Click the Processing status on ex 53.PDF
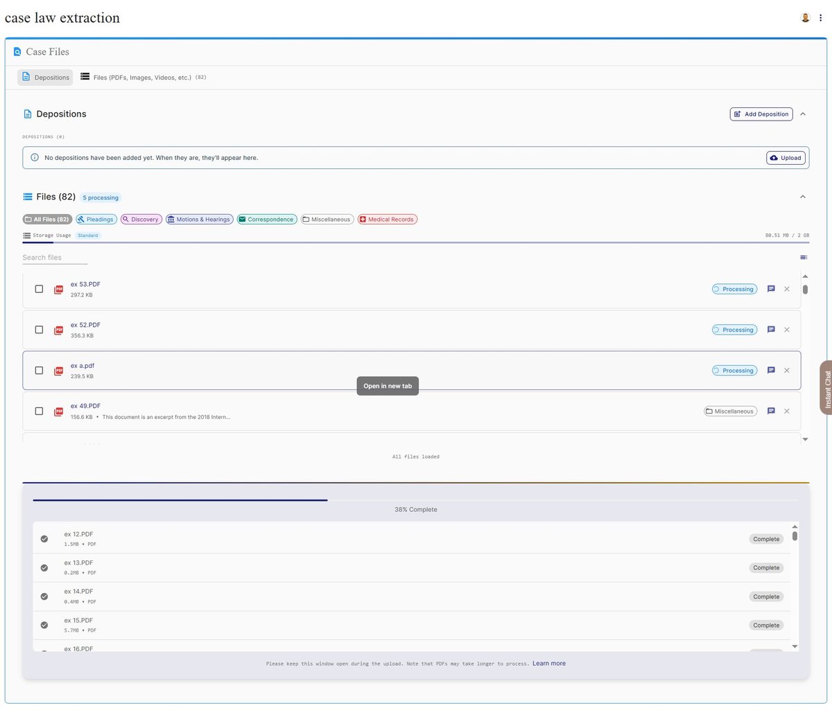This screenshot has height=710, width=832. 734,290
